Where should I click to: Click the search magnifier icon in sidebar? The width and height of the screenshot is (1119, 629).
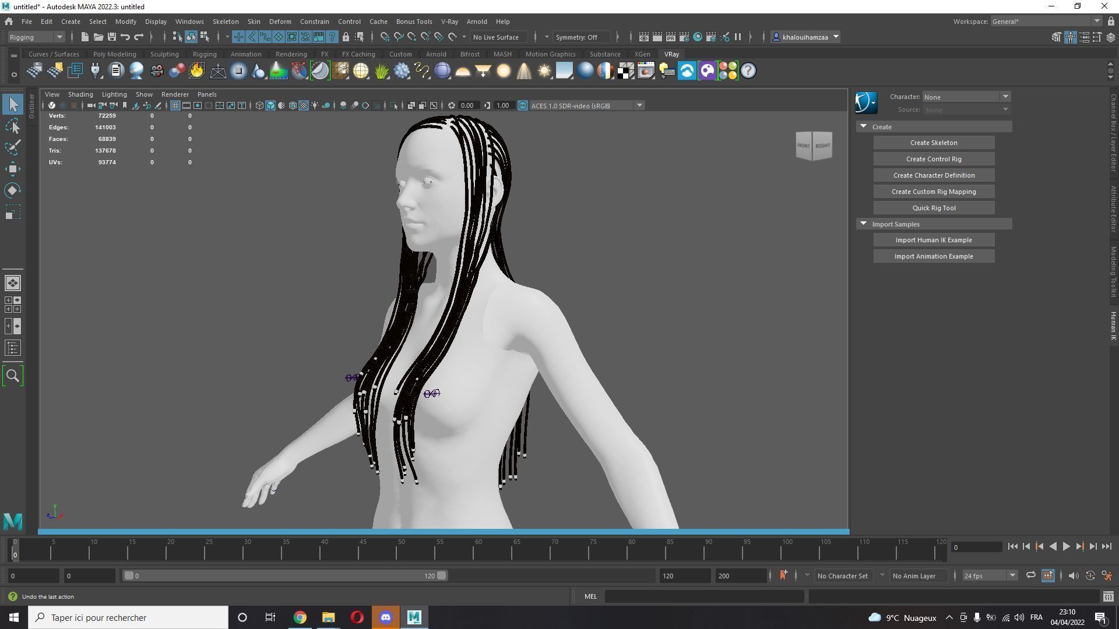13,376
